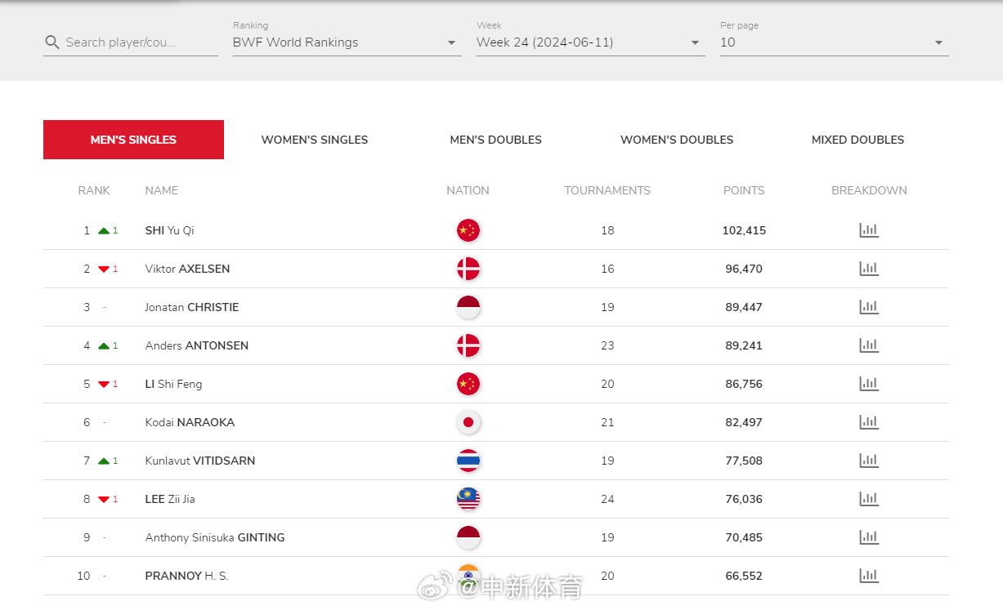
Task: Open player profile Kunlavut VITIDSARN
Action: pyautogui.click(x=200, y=461)
